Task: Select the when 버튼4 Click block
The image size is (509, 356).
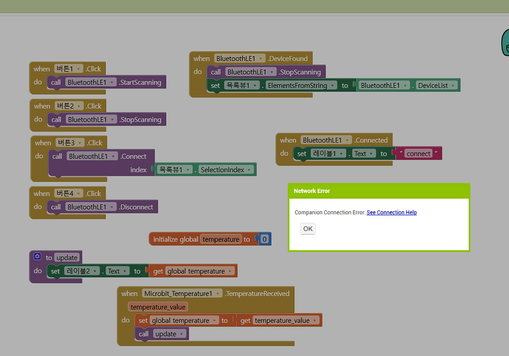Action: click(x=42, y=193)
